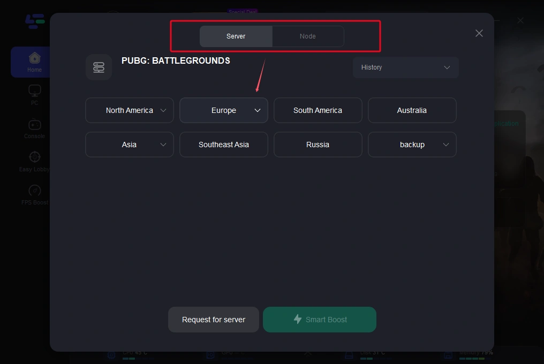Select the South America server

(x=318, y=110)
